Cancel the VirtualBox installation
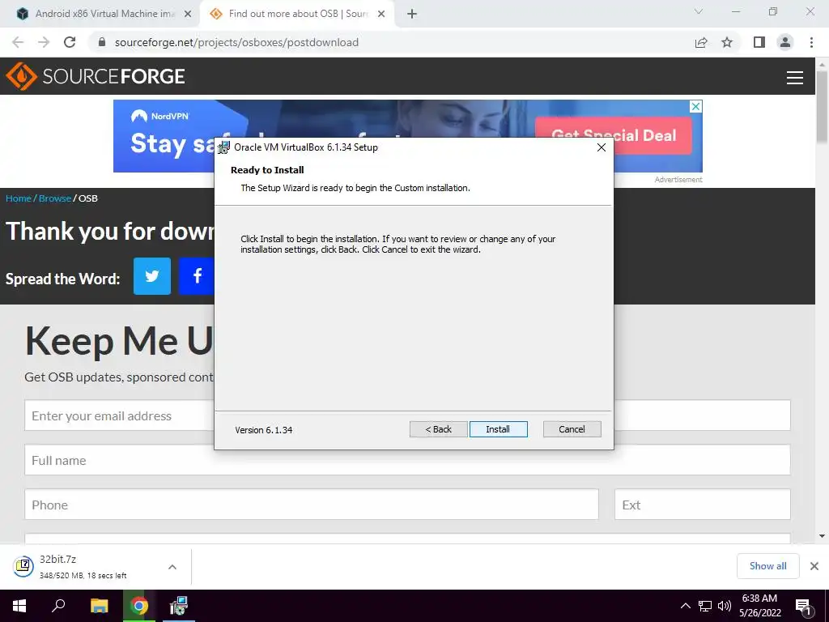The height and width of the screenshot is (622, 829). click(x=572, y=429)
